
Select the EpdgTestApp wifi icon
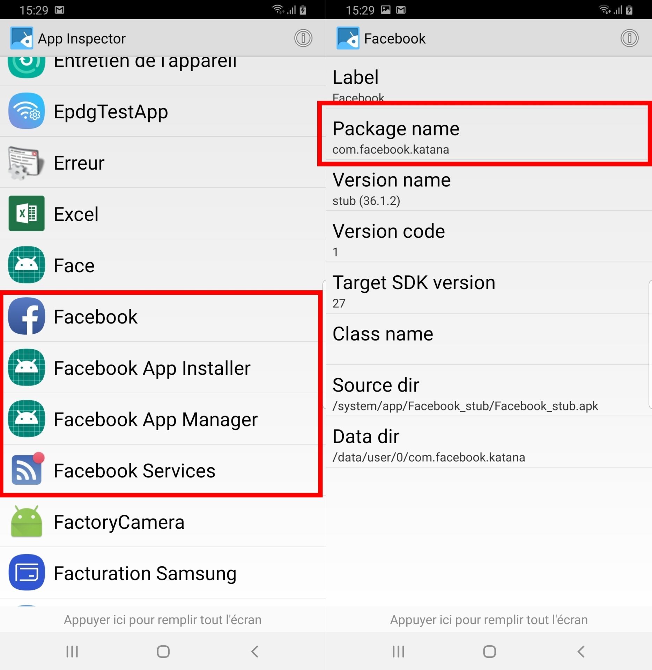tap(27, 111)
